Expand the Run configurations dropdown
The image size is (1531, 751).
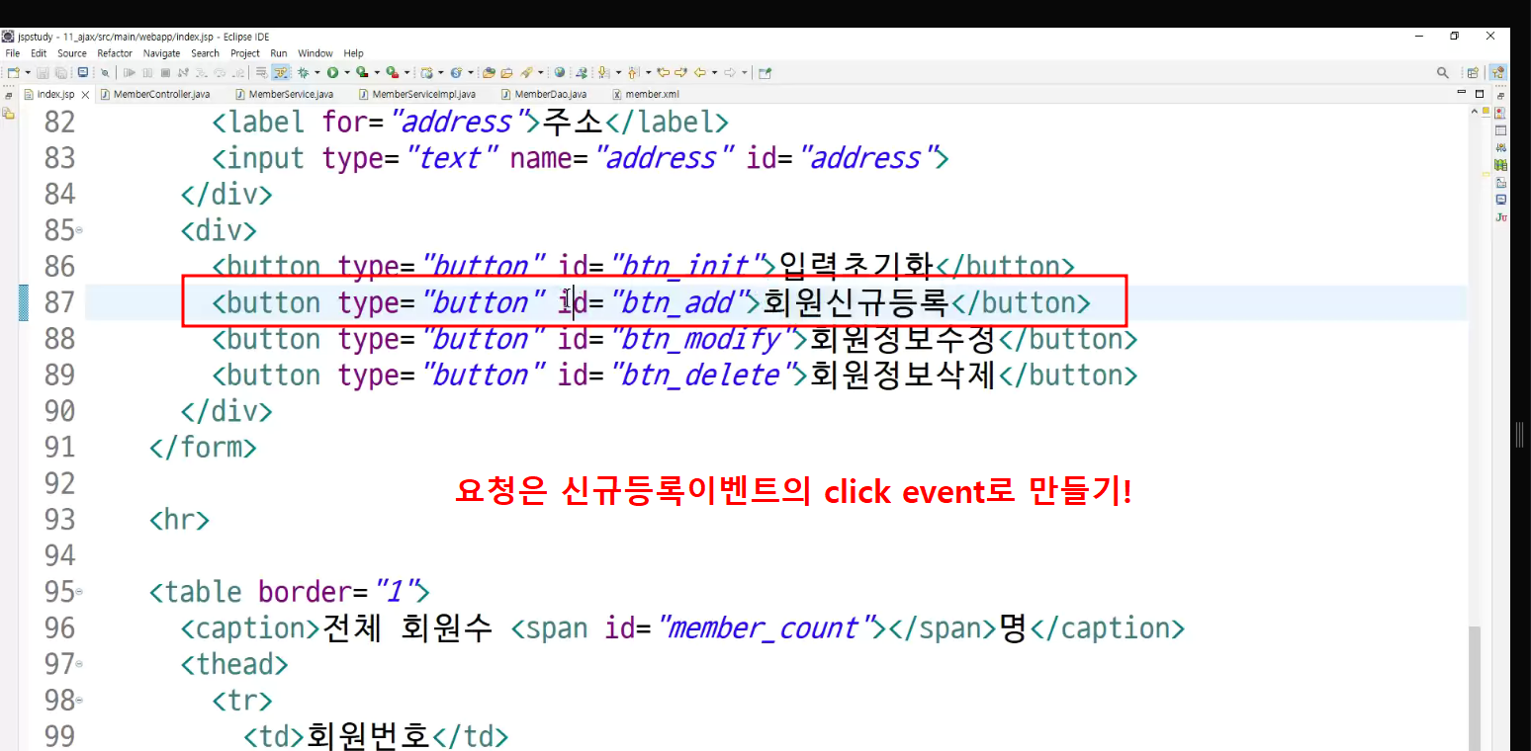[x=347, y=72]
